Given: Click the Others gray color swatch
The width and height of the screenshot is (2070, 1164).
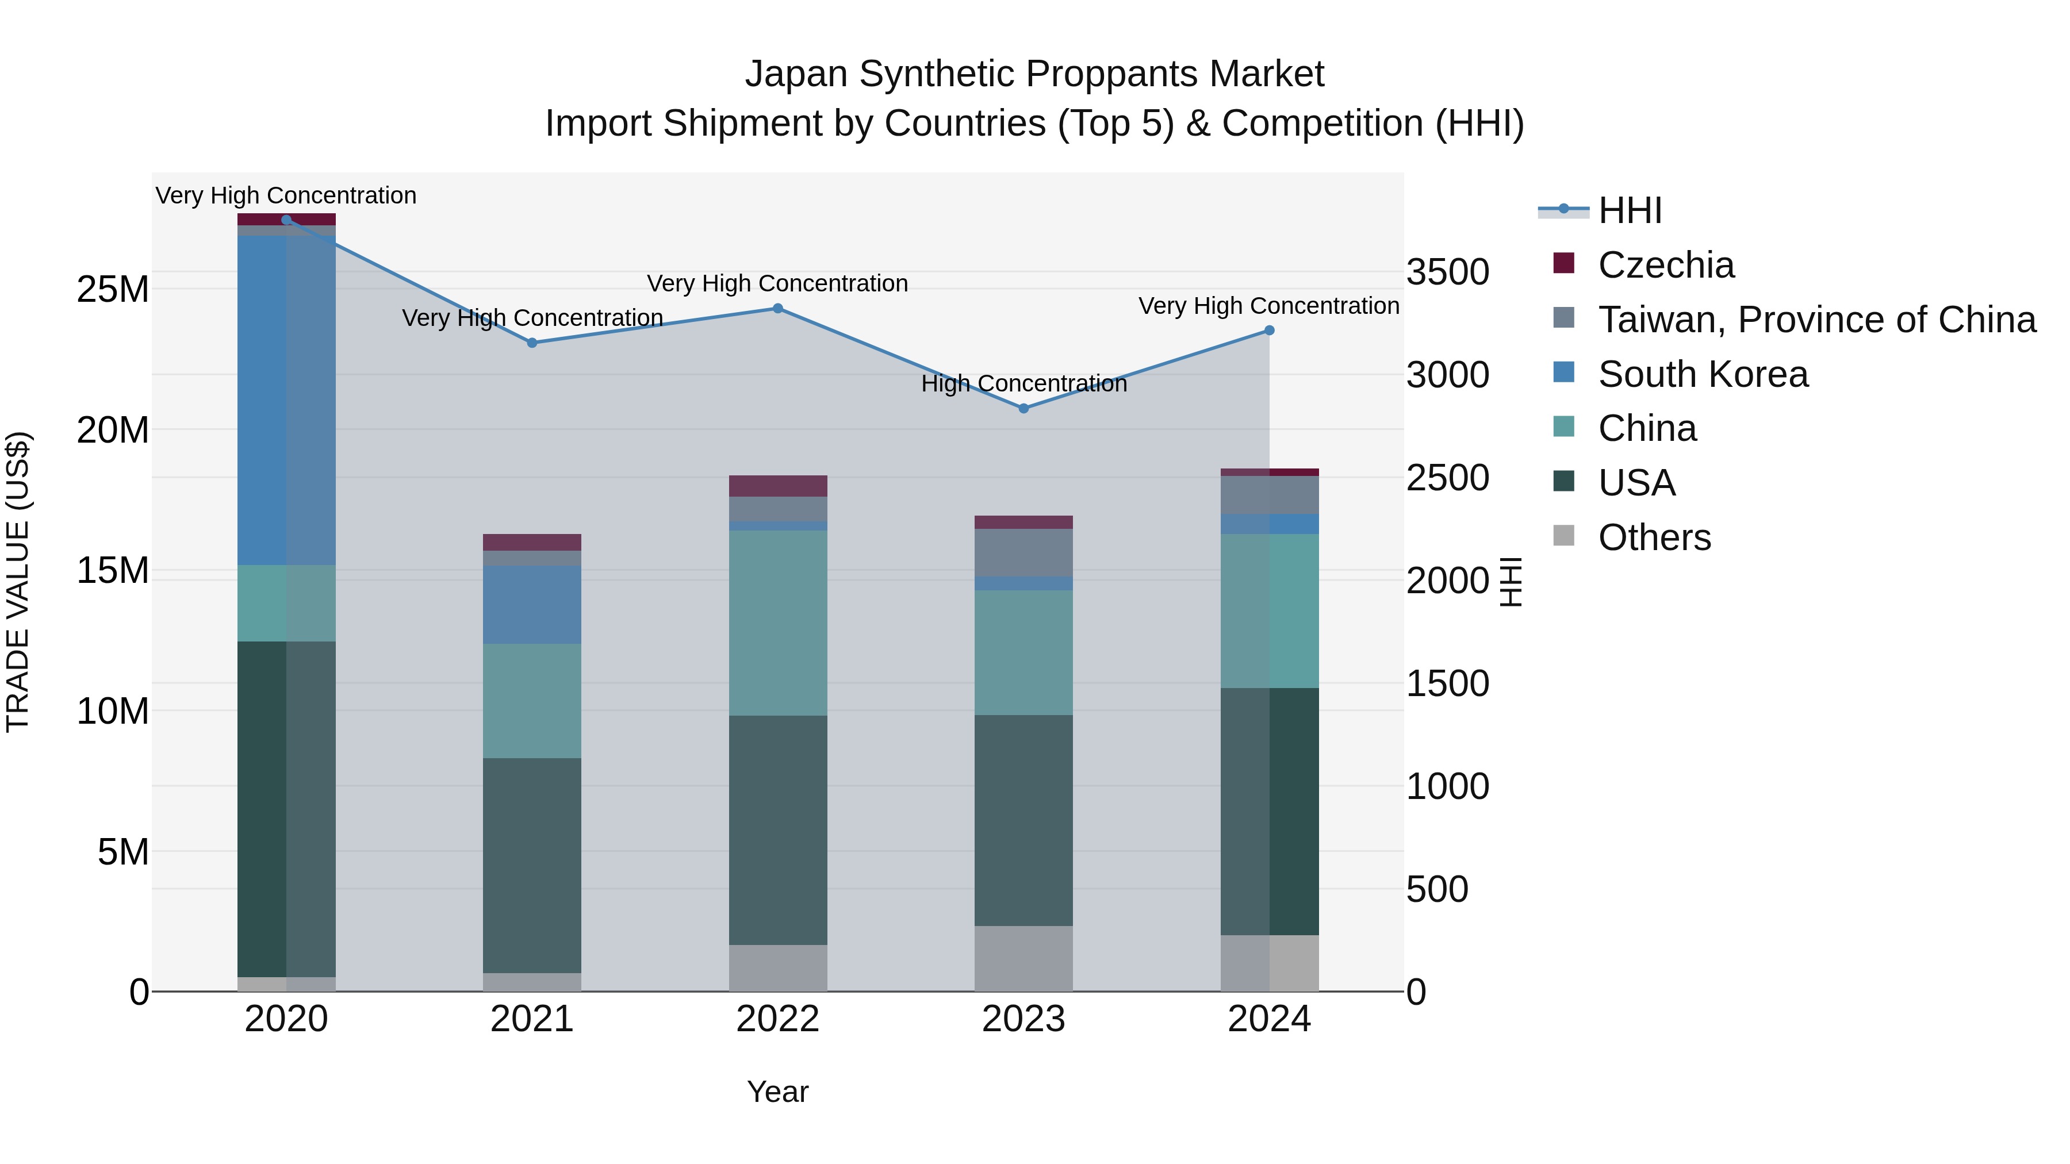Looking at the screenshot, I should coord(1564,535).
